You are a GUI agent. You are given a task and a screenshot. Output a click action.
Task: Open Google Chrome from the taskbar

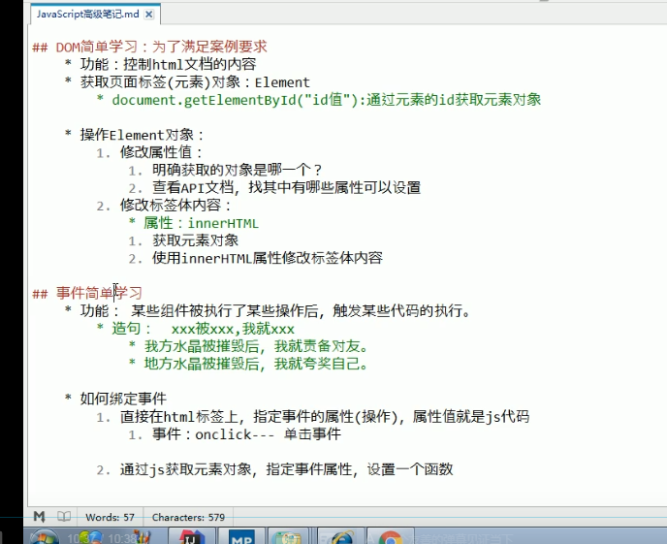point(391,537)
